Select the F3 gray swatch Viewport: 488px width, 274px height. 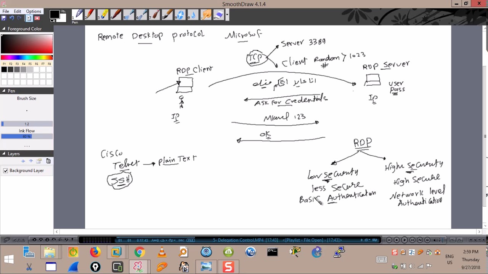click(17, 69)
